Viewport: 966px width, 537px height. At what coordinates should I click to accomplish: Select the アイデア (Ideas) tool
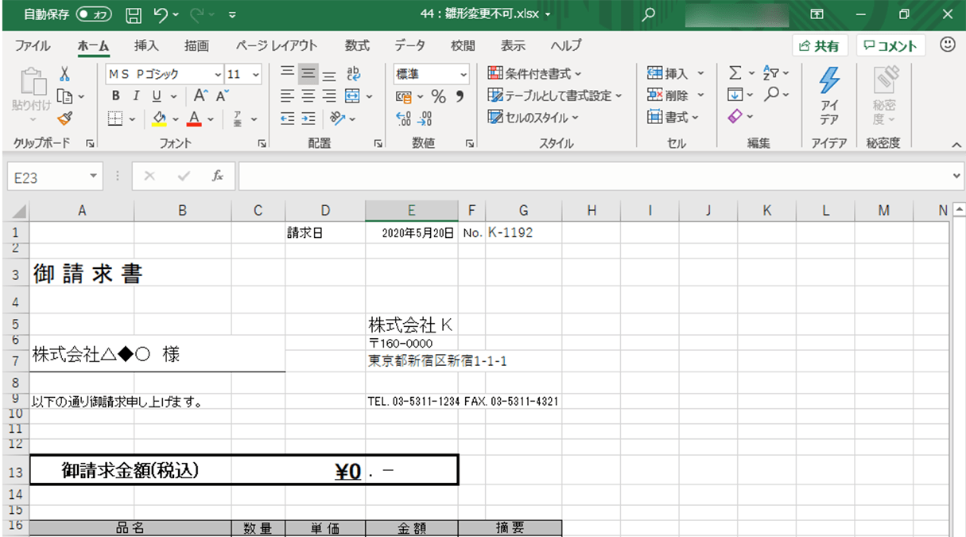829,95
